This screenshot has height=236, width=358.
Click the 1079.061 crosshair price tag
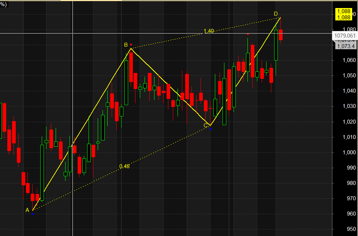tap(345, 36)
